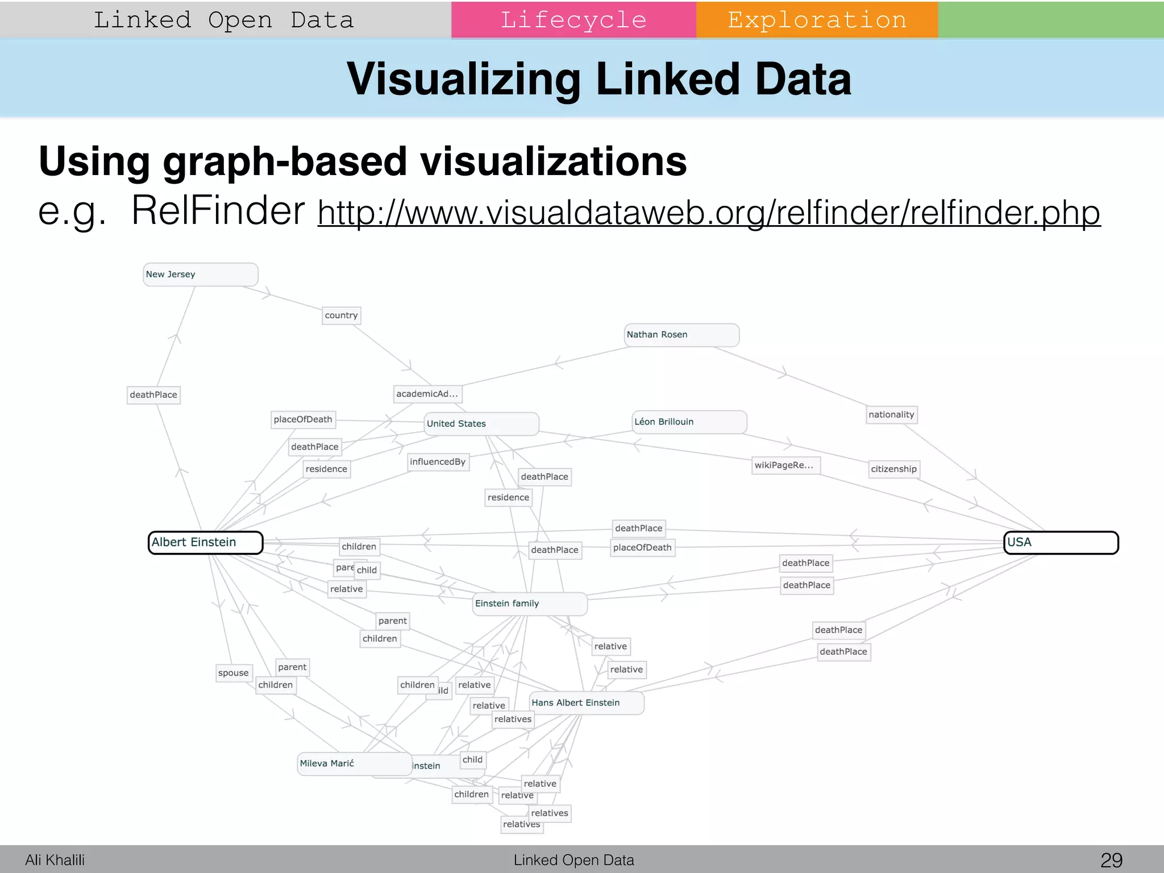
Task: Click the Mileva Marić node
Action: tap(354, 763)
